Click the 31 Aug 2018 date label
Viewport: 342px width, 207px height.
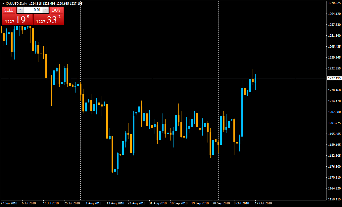point(158,203)
